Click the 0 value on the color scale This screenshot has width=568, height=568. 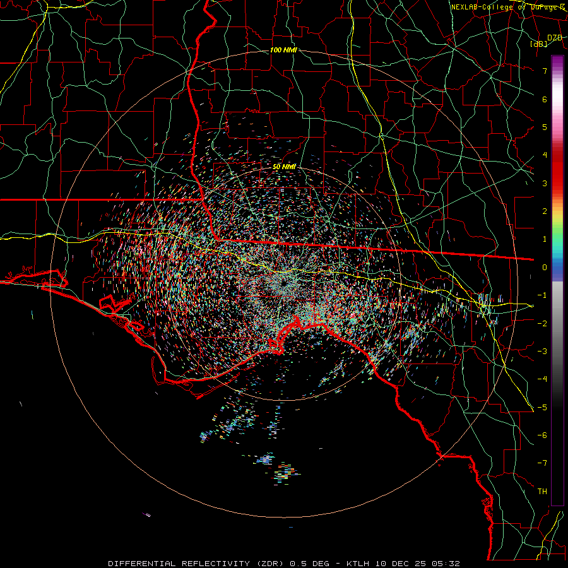[x=545, y=268]
